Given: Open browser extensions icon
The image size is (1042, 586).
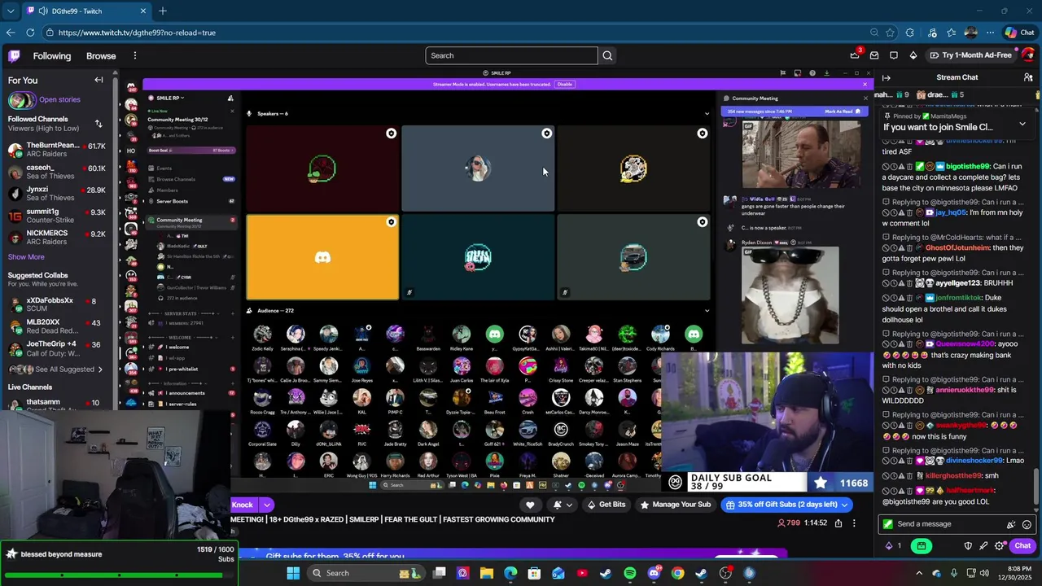Looking at the screenshot, I should pos(909,33).
